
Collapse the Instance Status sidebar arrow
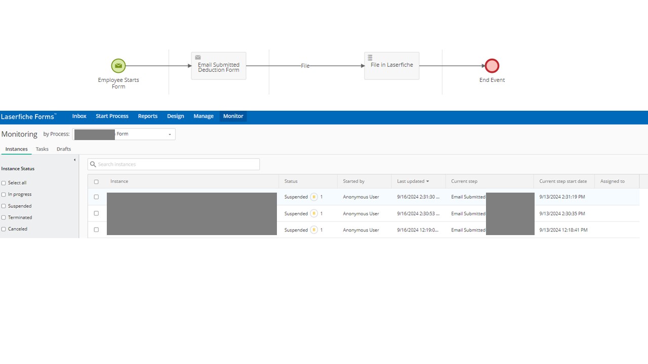(x=75, y=160)
